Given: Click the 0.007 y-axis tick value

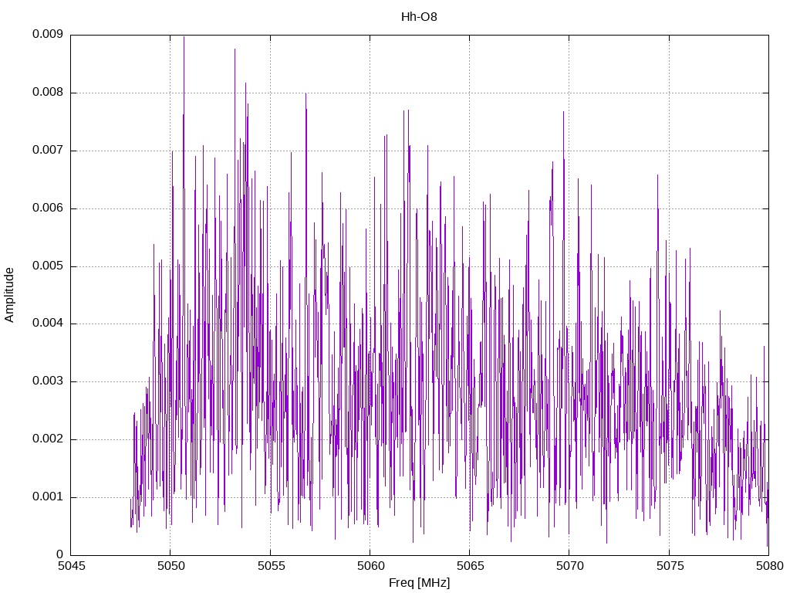Looking at the screenshot, I should click(48, 151).
